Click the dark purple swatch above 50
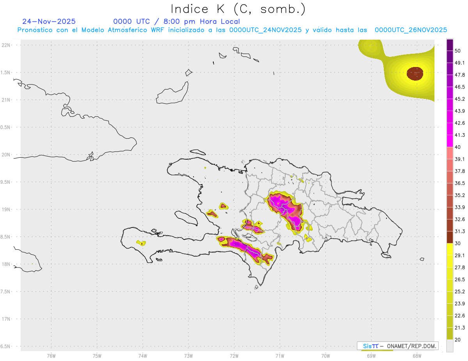Viewport: 468px width, 361px height. click(x=450, y=45)
